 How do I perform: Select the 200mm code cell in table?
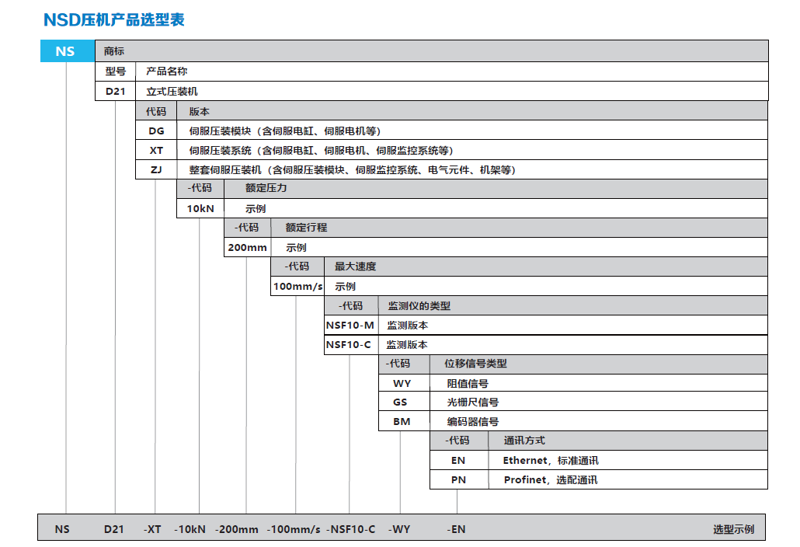pos(247,247)
